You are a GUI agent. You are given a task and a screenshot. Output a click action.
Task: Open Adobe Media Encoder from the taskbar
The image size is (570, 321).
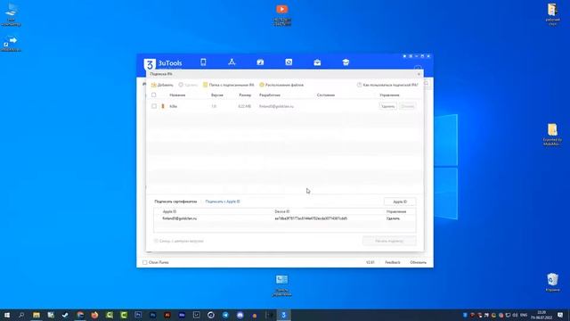pyautogui.click(x=182, y=315)
